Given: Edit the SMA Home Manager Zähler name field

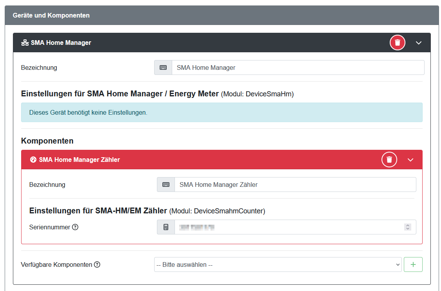Looking at the screenshot, I should (295, 185).
